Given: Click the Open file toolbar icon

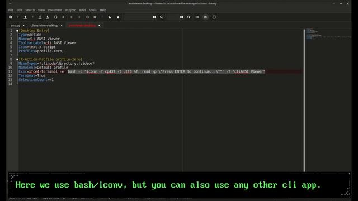Looking at the screenshot, I should pyautogui.click(x=25, y=17).
